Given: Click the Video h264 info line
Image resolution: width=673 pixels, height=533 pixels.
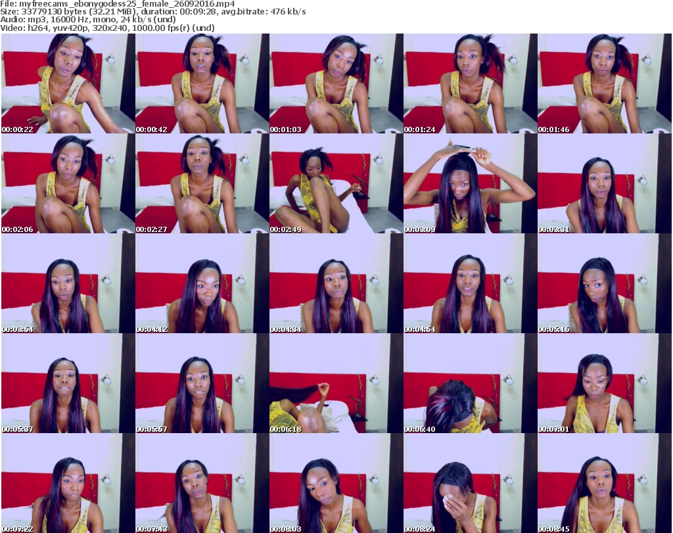Looking at the screenshot, I should (x=107, y=28).
